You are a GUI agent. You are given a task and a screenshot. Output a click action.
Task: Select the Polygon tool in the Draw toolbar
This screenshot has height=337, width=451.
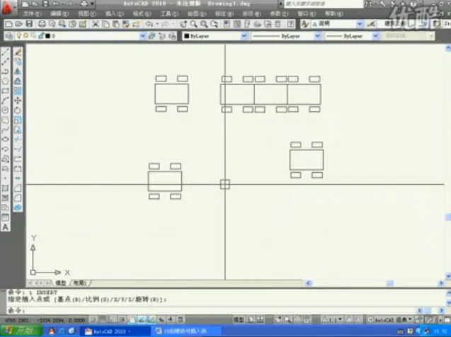click(x=6, y=81)
